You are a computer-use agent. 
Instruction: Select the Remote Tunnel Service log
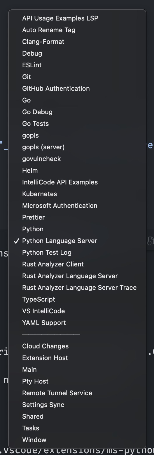click(77, 393)
